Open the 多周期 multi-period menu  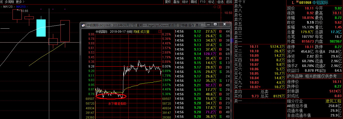pos(9,2)
